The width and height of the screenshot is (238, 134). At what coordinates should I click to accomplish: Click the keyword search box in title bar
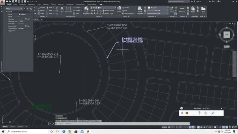click(179, 1)
